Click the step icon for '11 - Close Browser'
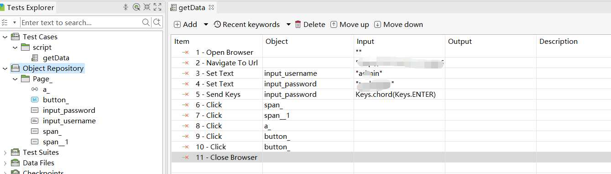Image resolution: width=611 pixels, height=174 pixels. (x=186, y=157)
